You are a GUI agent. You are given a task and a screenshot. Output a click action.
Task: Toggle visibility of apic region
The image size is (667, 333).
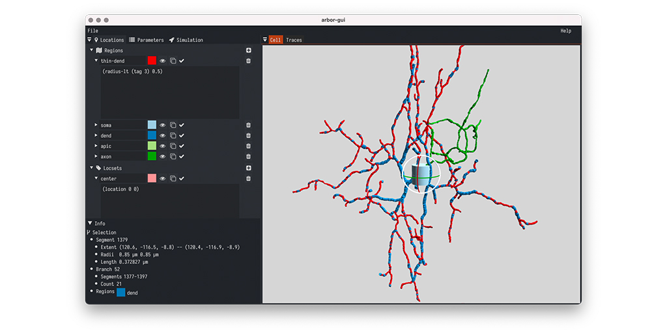pyautogui.click(x=162, y=146)
